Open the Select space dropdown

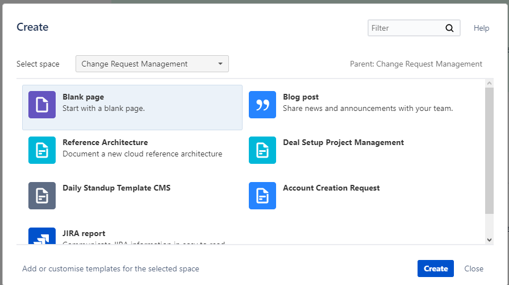click(x=152, y=64)
